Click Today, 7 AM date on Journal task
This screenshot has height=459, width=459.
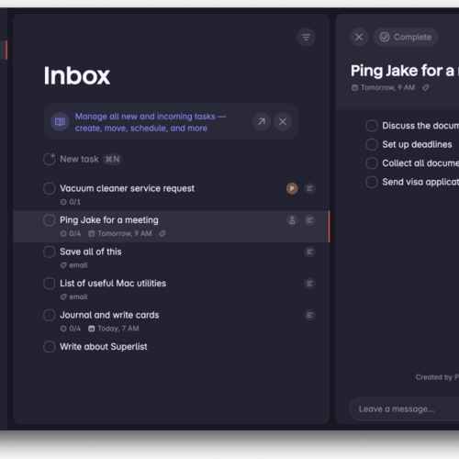114,329
